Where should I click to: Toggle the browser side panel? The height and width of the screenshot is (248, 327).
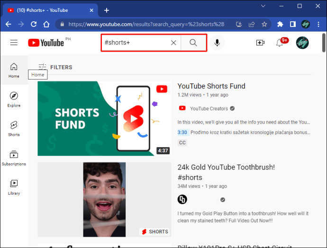[293, 24]
